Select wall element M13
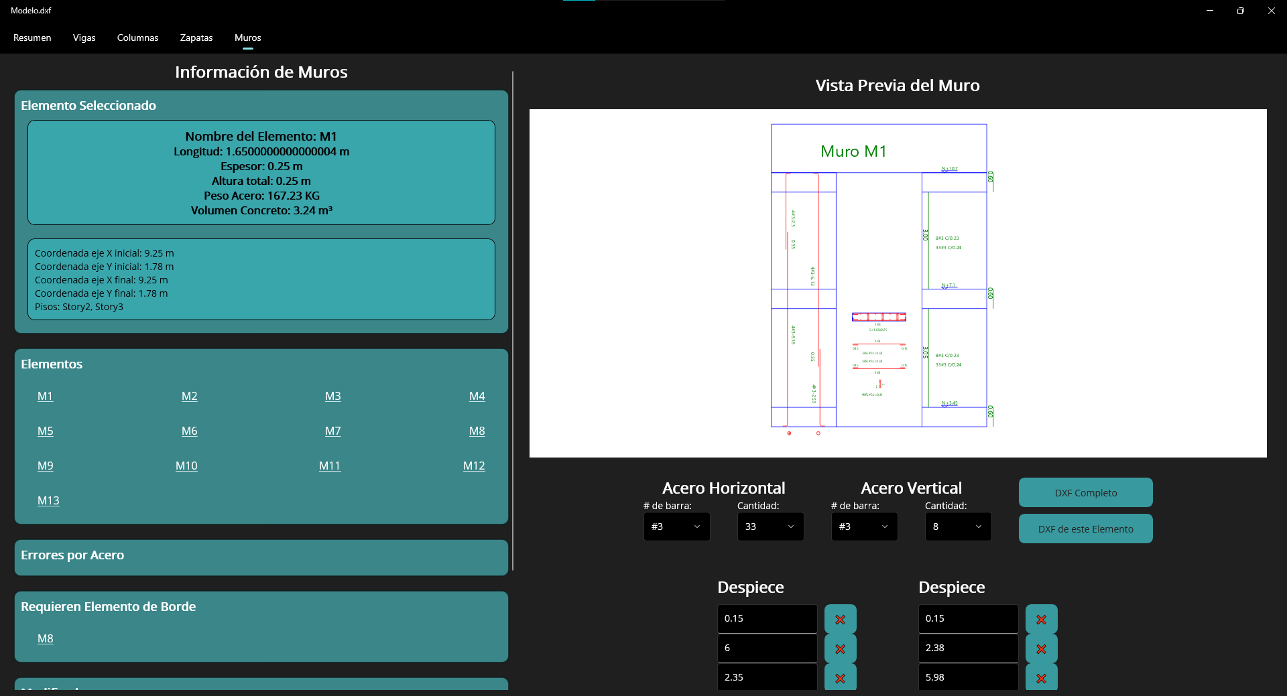1287x696 pixels. click(48, 500)
